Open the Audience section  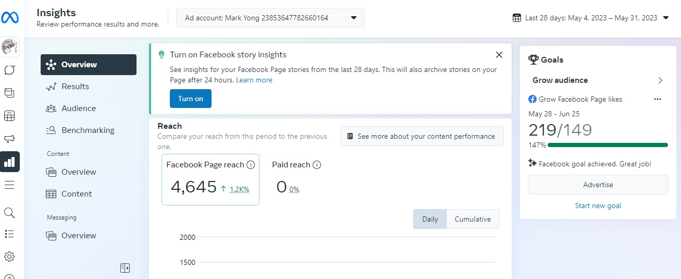89,108
